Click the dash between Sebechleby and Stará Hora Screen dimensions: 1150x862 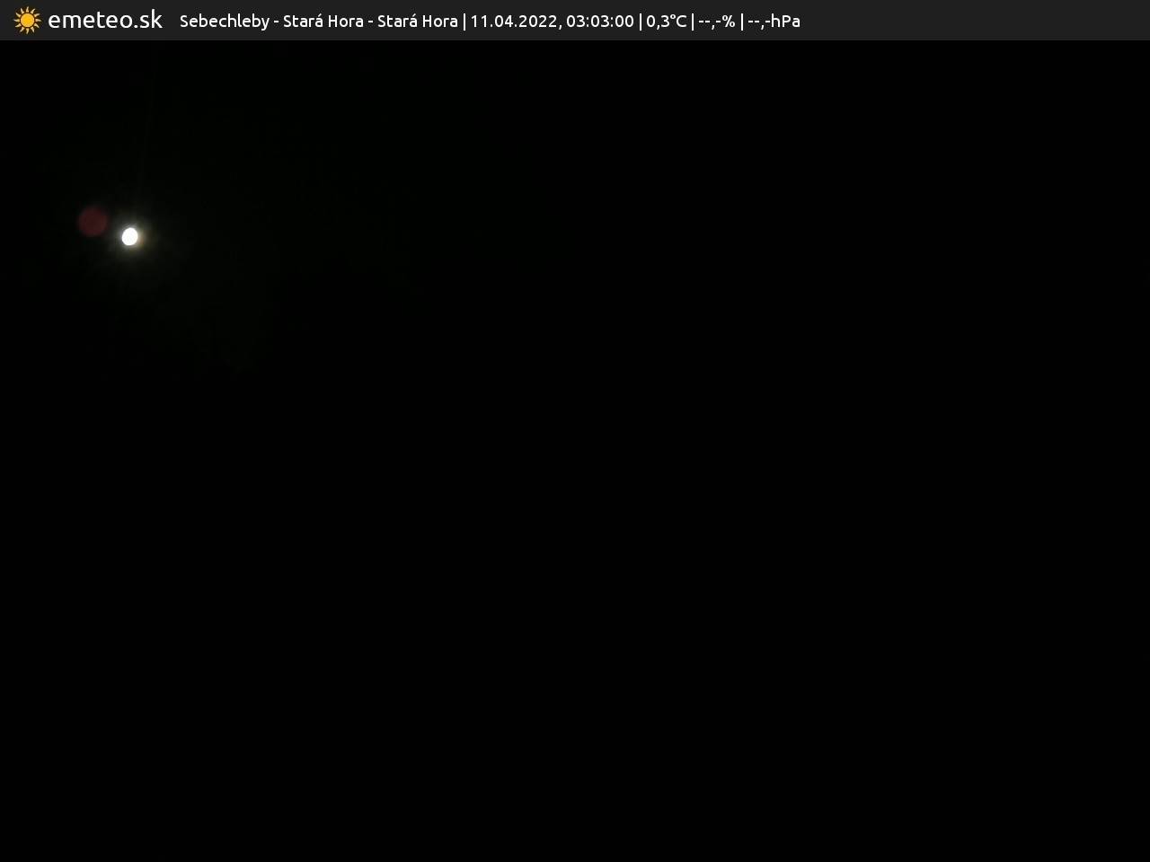click(x=276, y=21)
